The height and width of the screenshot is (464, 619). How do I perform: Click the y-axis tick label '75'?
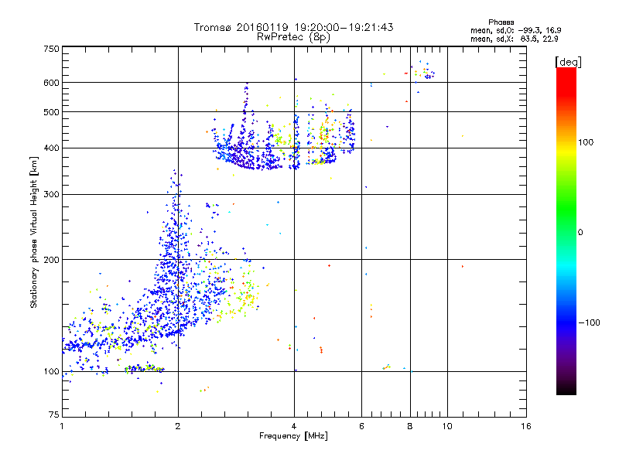(x=54, y=415)
